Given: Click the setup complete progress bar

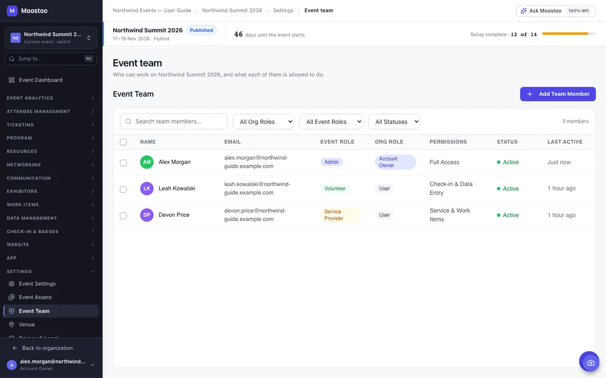Looking at the screenshot, I should 569,34.
